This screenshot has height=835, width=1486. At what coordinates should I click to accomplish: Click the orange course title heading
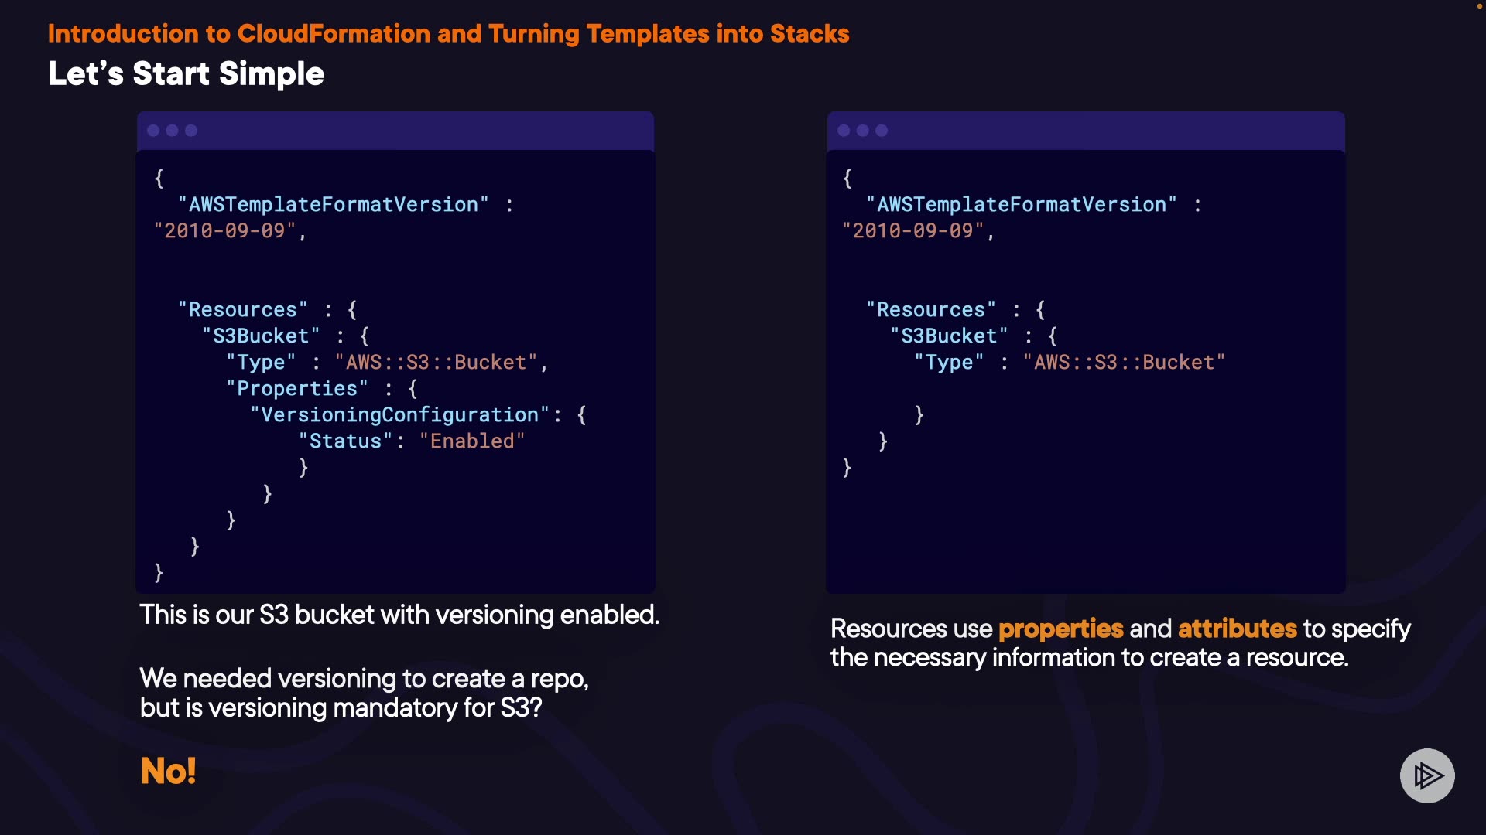point(448,34)
